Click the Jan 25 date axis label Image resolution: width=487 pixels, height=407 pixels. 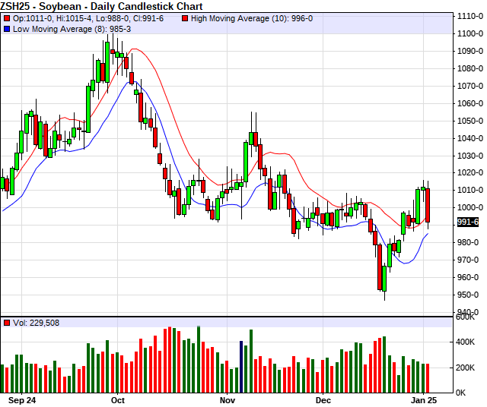click(425, 399)
